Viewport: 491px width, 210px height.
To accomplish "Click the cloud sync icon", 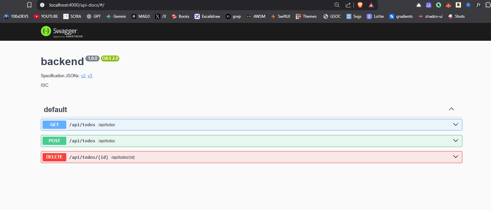I will pos(419,5).
